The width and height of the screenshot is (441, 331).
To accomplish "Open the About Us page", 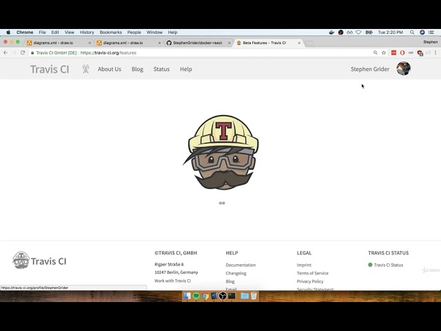I will 110,69.
